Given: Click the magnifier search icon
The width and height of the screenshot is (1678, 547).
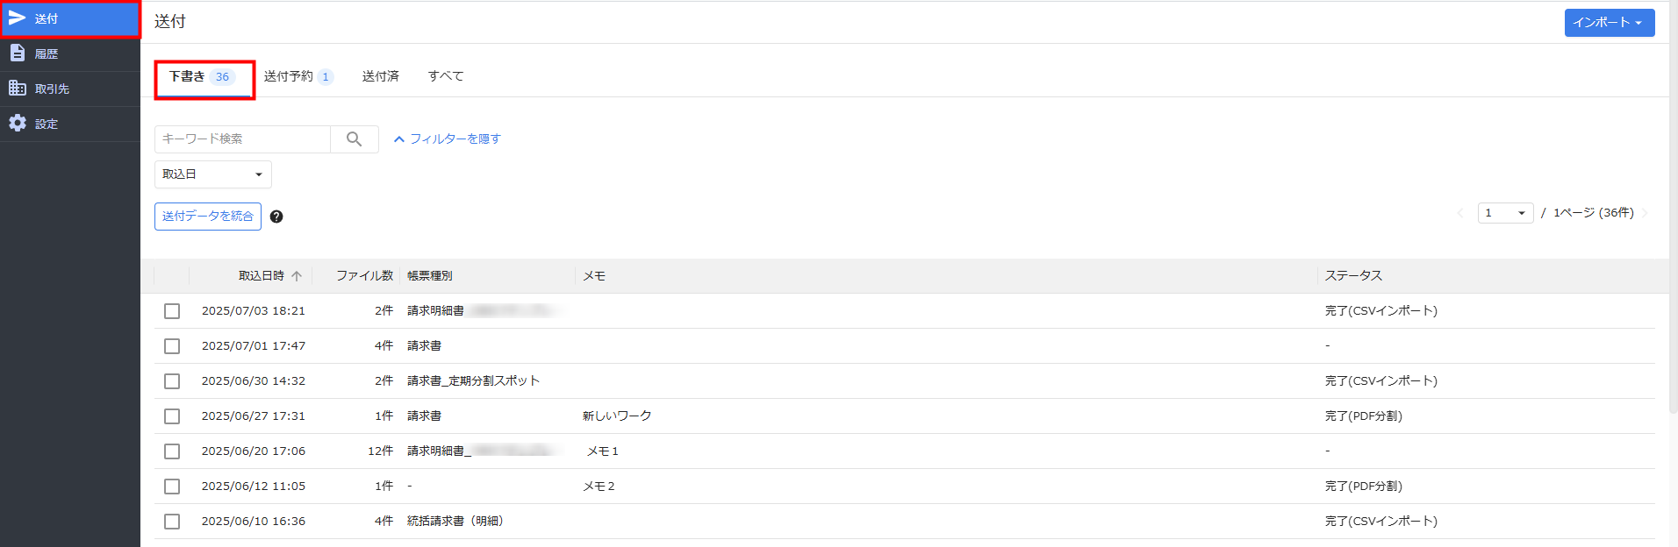Looking at the screenshot, I should (x=354, y=139).
